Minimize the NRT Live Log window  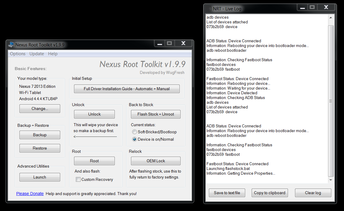302,7
